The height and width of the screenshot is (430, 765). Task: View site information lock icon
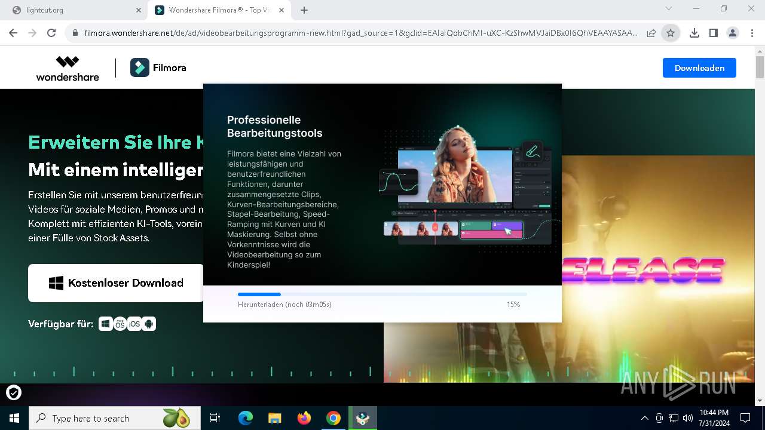pyautogui.click(x=75, y=33)
